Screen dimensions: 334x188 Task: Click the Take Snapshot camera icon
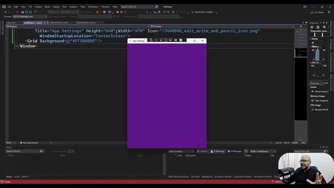pos(313,100)
